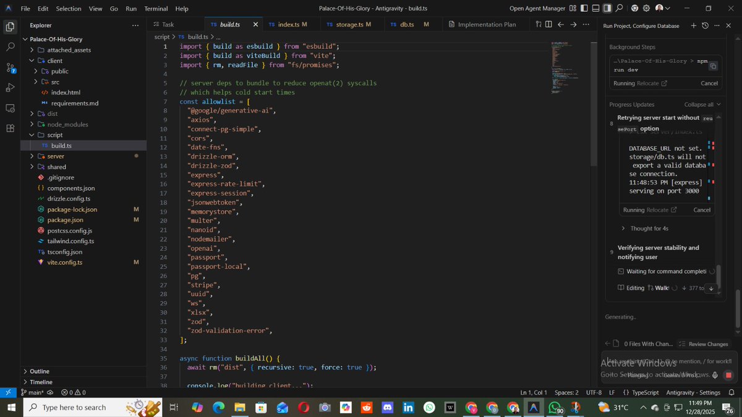Image resolution: width=742 pixels, height=417 pixels.
Task: Cancel the retrying server start command
Action: tap(702, 210)
